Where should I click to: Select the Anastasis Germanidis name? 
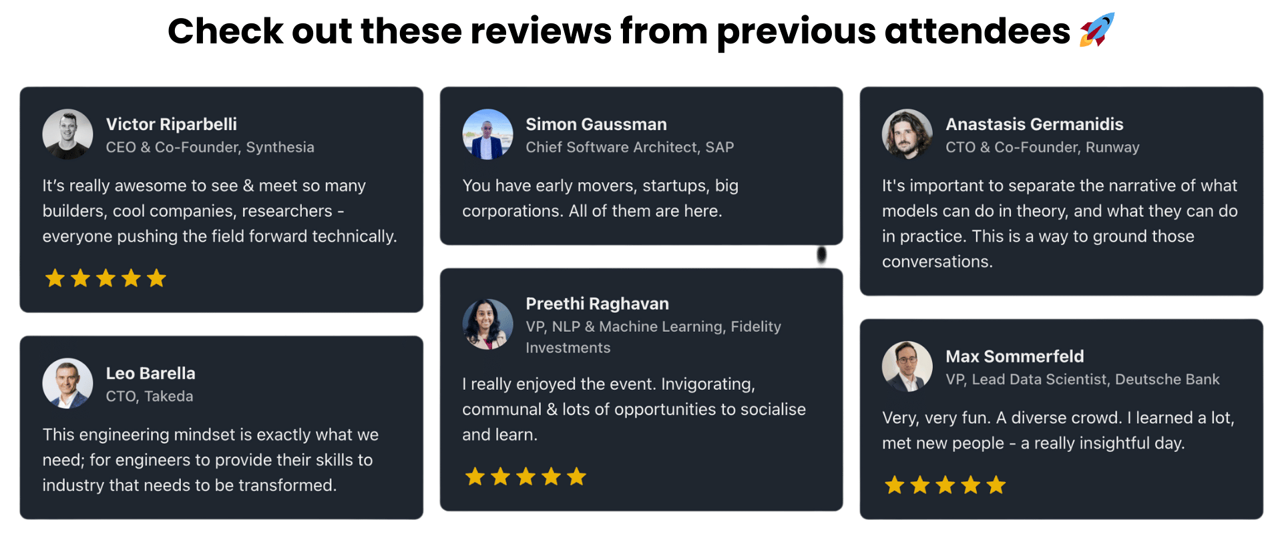[1034, 124]
